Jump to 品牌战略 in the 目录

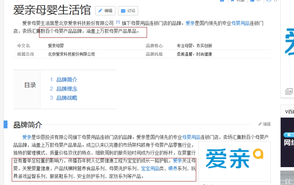pos(67,98)
